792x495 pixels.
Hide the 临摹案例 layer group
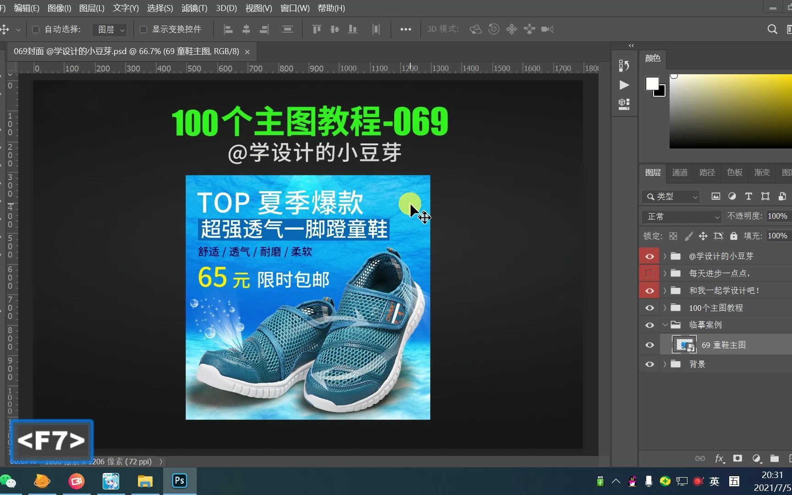[x=649, y=325]
